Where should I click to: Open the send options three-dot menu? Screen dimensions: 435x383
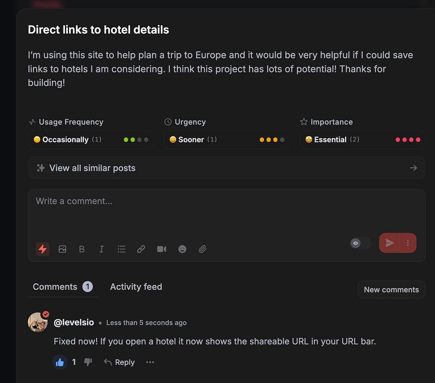408,243
